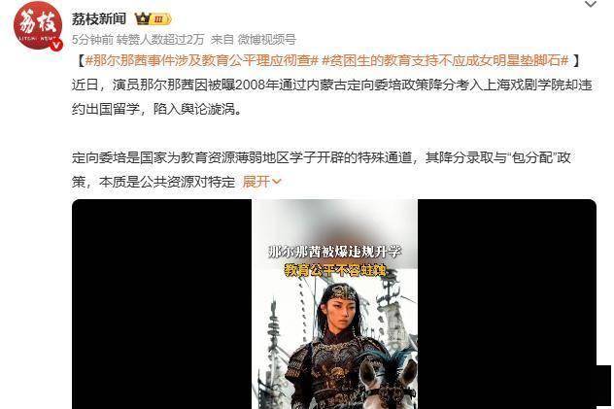Click the paragraph beginning 定向委培是国家
The image size is (614, 409).
[x=322, y=170]
